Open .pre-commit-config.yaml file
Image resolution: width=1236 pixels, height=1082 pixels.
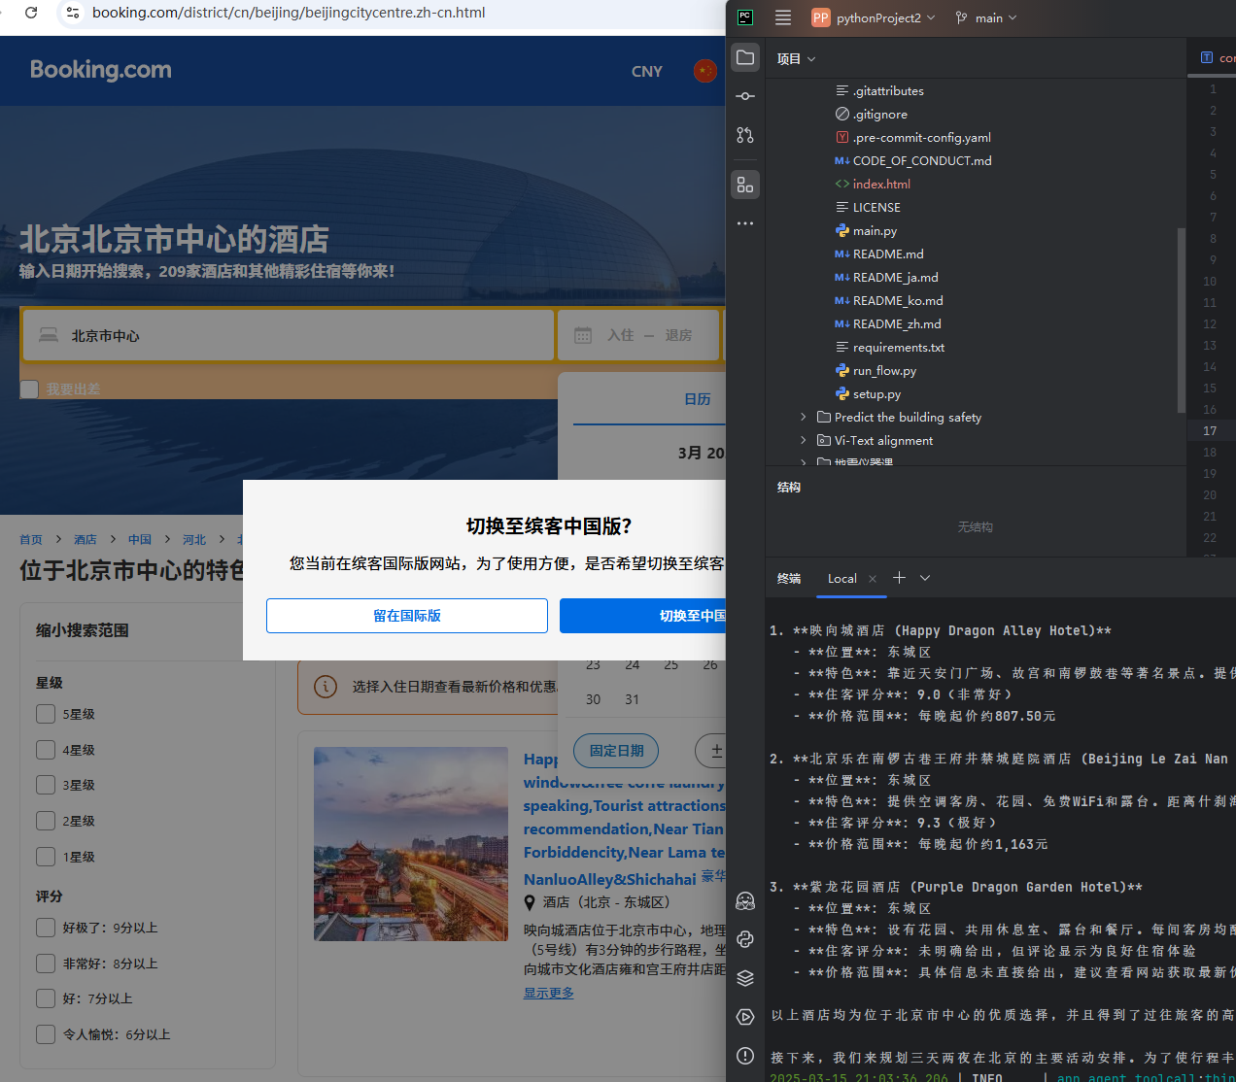point(921,138)
